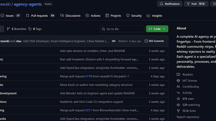Screen dimensions: 216x121
Task: Open the Pull requests tab
Action: (x=40, y=16)
